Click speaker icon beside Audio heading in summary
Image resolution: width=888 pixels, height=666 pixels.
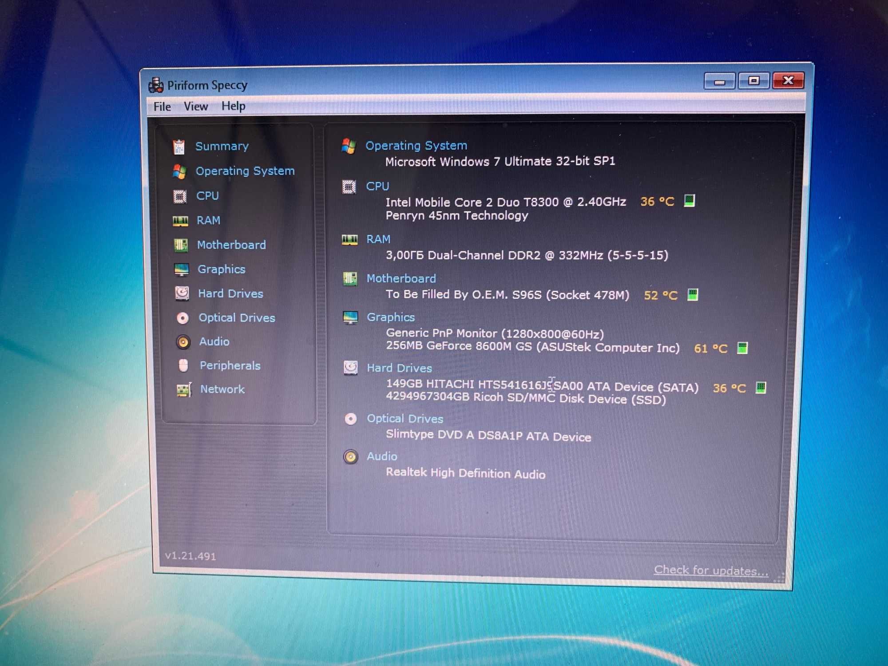[x=351, y=456]
